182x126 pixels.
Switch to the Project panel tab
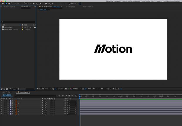[25, 7]
